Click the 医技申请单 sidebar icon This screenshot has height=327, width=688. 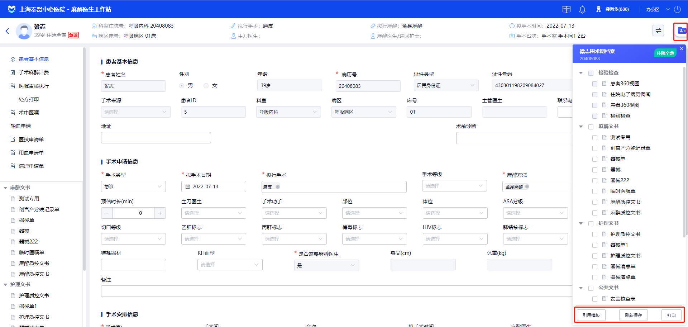[x=13, y=139]
